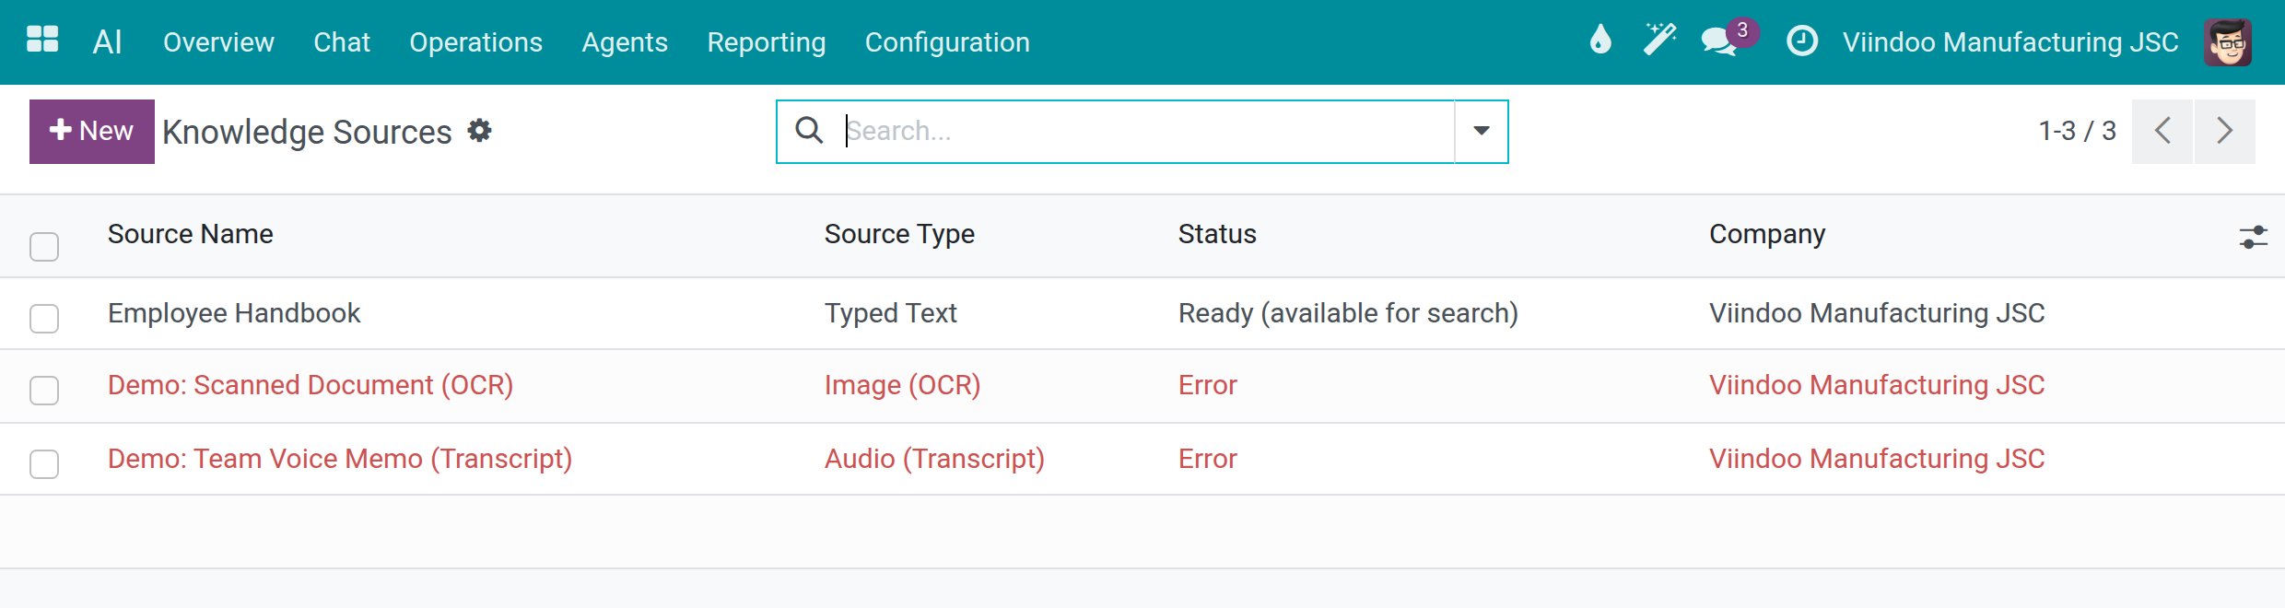
Task: Open optional columns adjust icon
Action: (x=2254, y=237)
